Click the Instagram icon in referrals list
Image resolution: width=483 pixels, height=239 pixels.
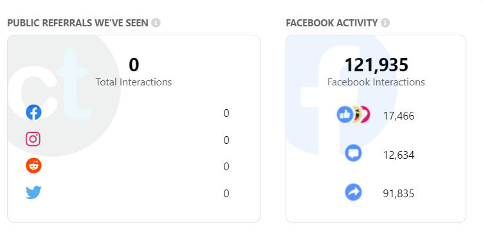coord(33,139)
